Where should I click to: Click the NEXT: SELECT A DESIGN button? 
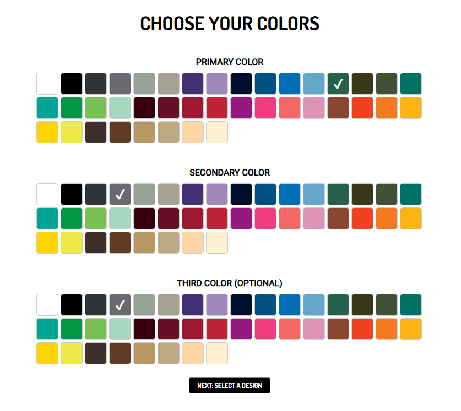tap(230, 385)
